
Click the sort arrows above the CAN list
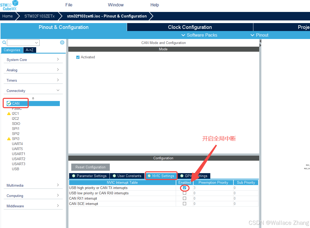coord(33,99)
